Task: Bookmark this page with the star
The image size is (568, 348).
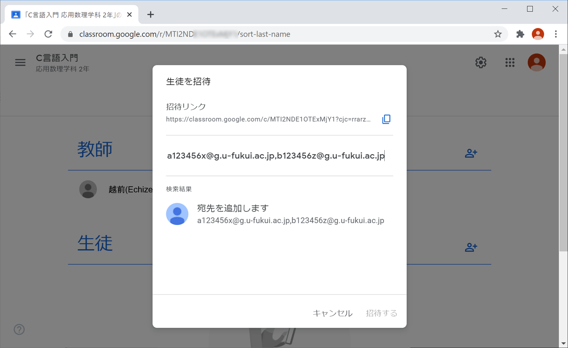Action: pos(498,34)
